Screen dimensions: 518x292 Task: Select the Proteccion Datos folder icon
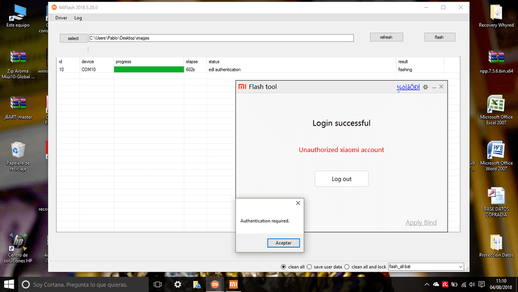pyautogui.click(x=496, y=246)
